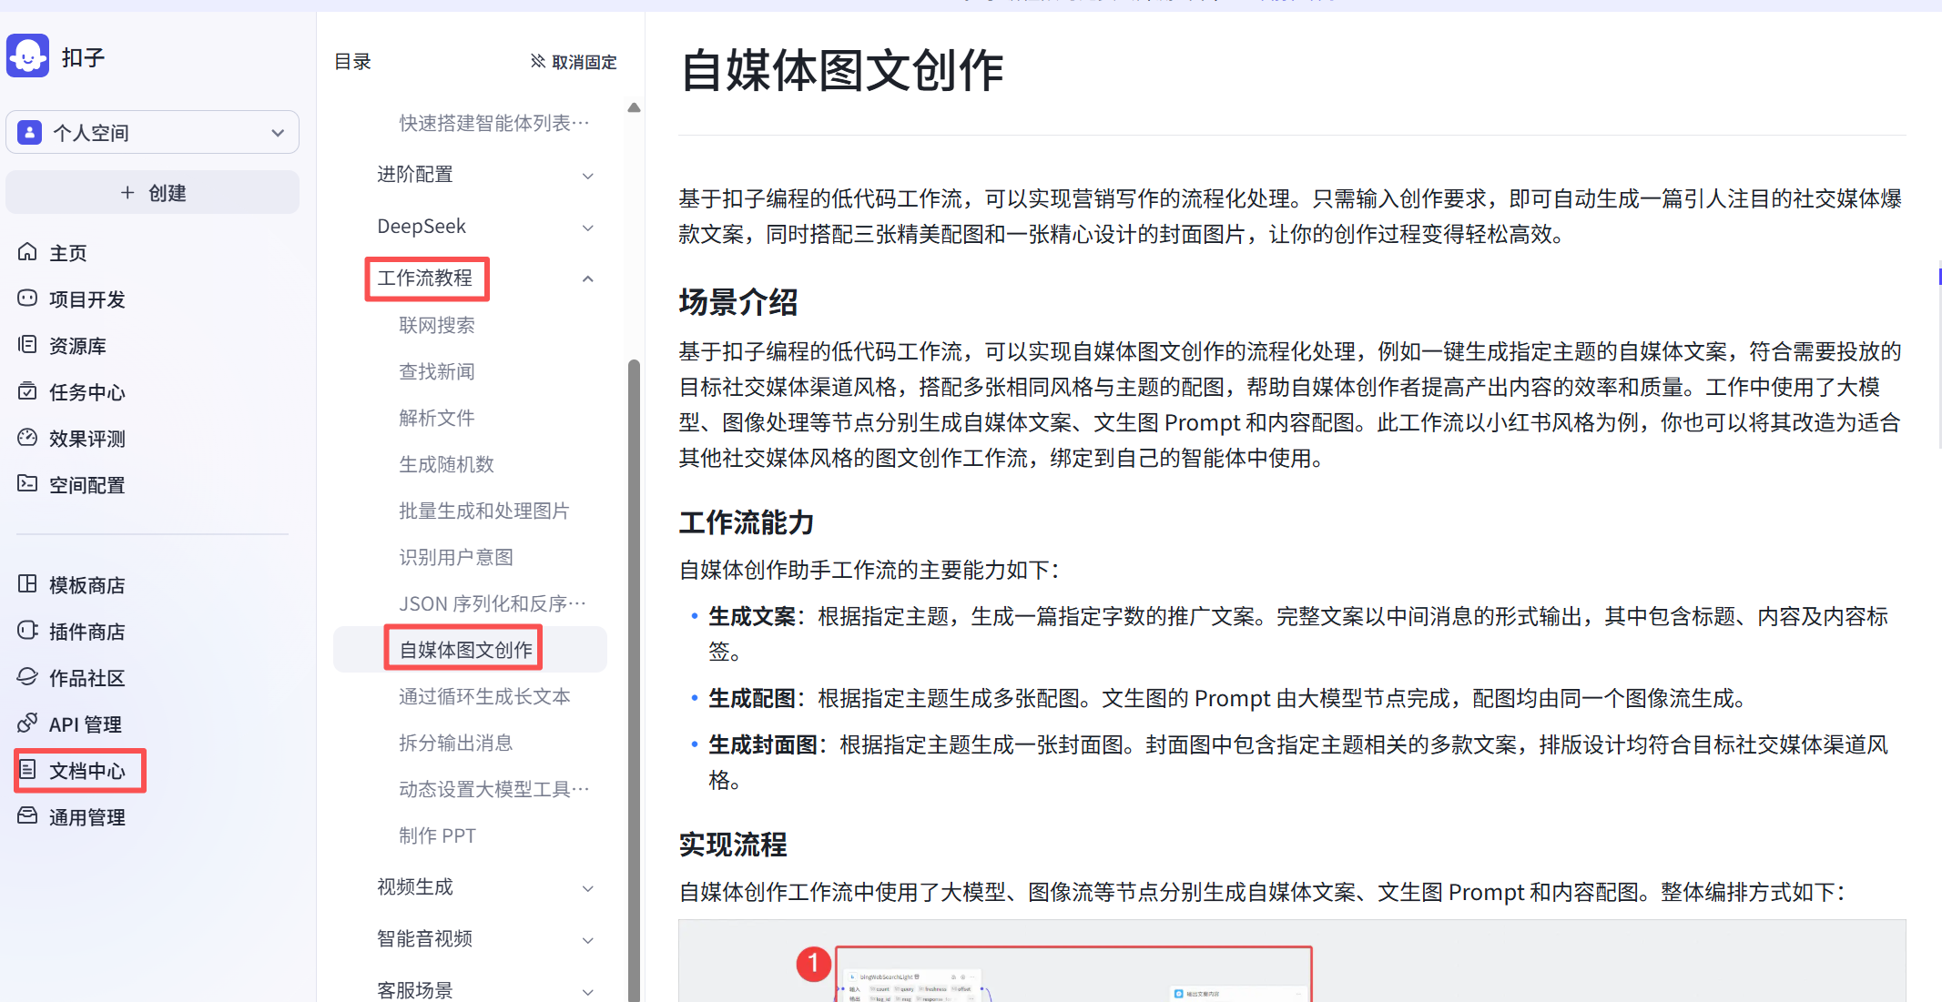Open the 通过循环生成长文本 tutorial link
Screen dimensions: 1942x1002
484,696
